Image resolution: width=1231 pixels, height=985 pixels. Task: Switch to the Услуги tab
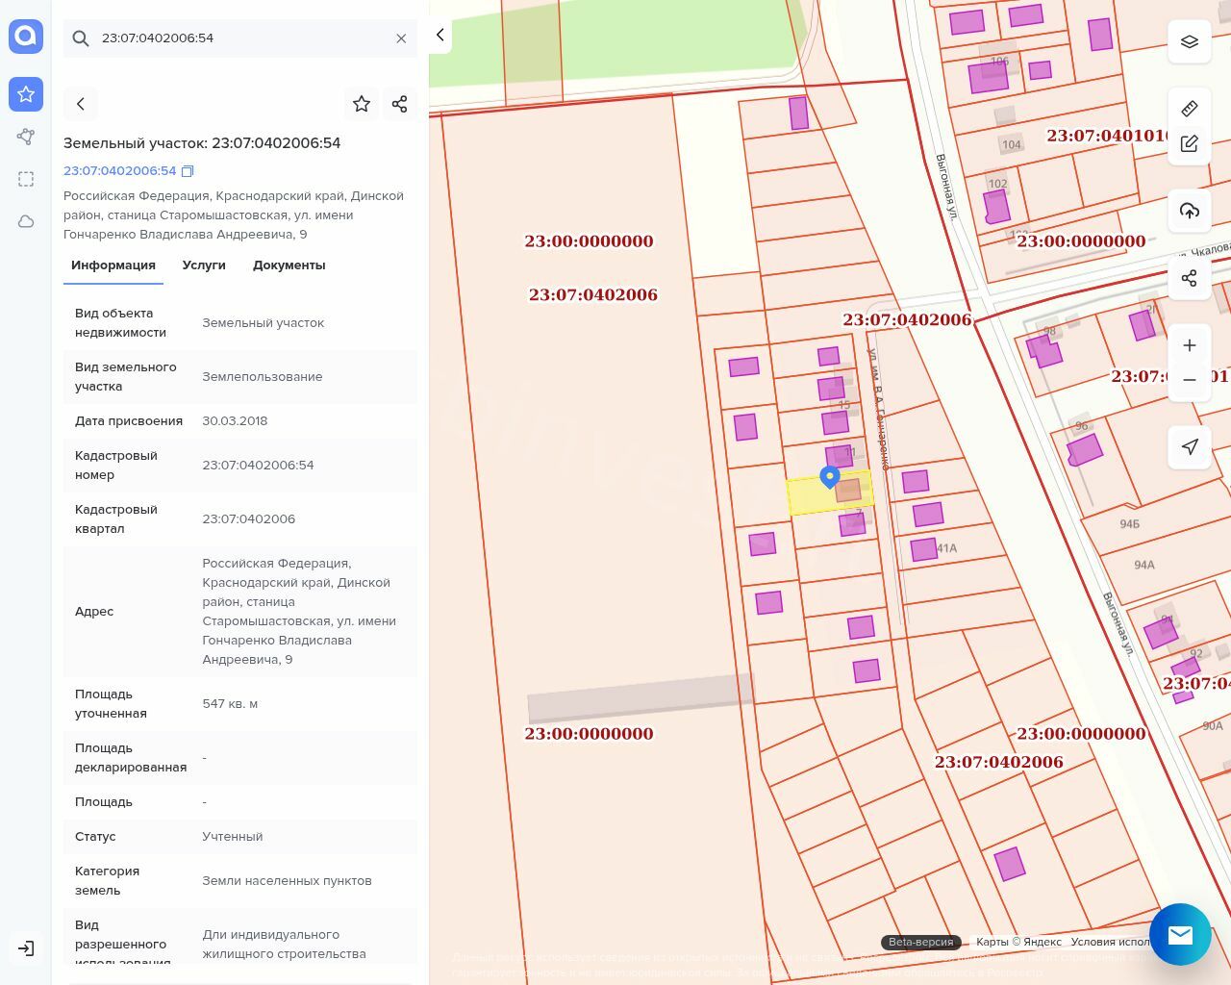[204, 265]
